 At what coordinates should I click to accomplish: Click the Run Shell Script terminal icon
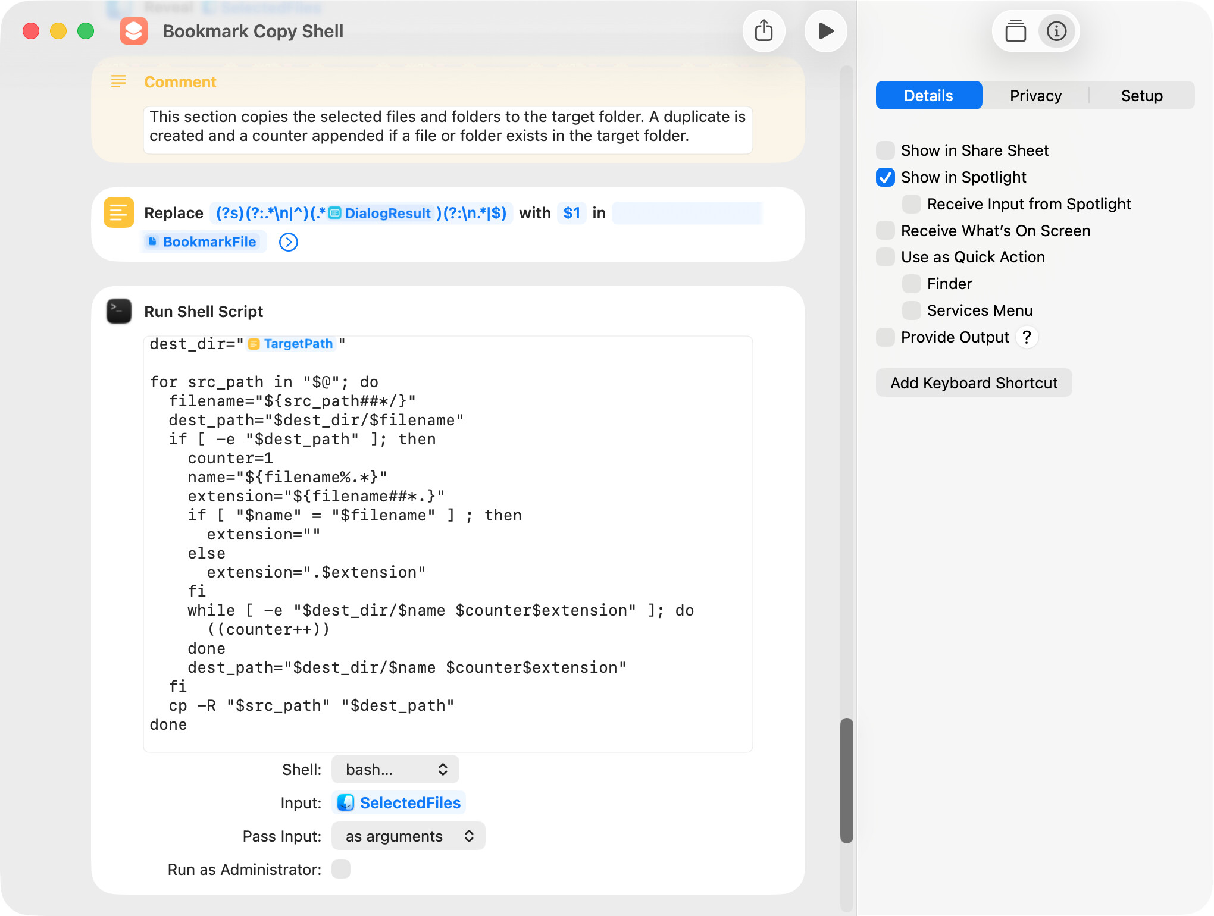119,311
